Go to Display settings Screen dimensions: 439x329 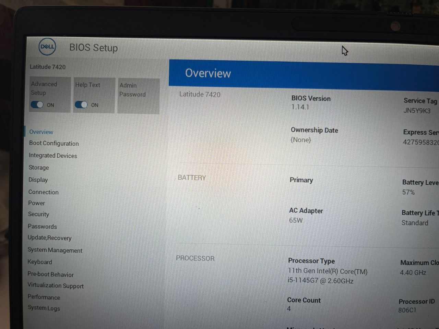tap(38, 180)
